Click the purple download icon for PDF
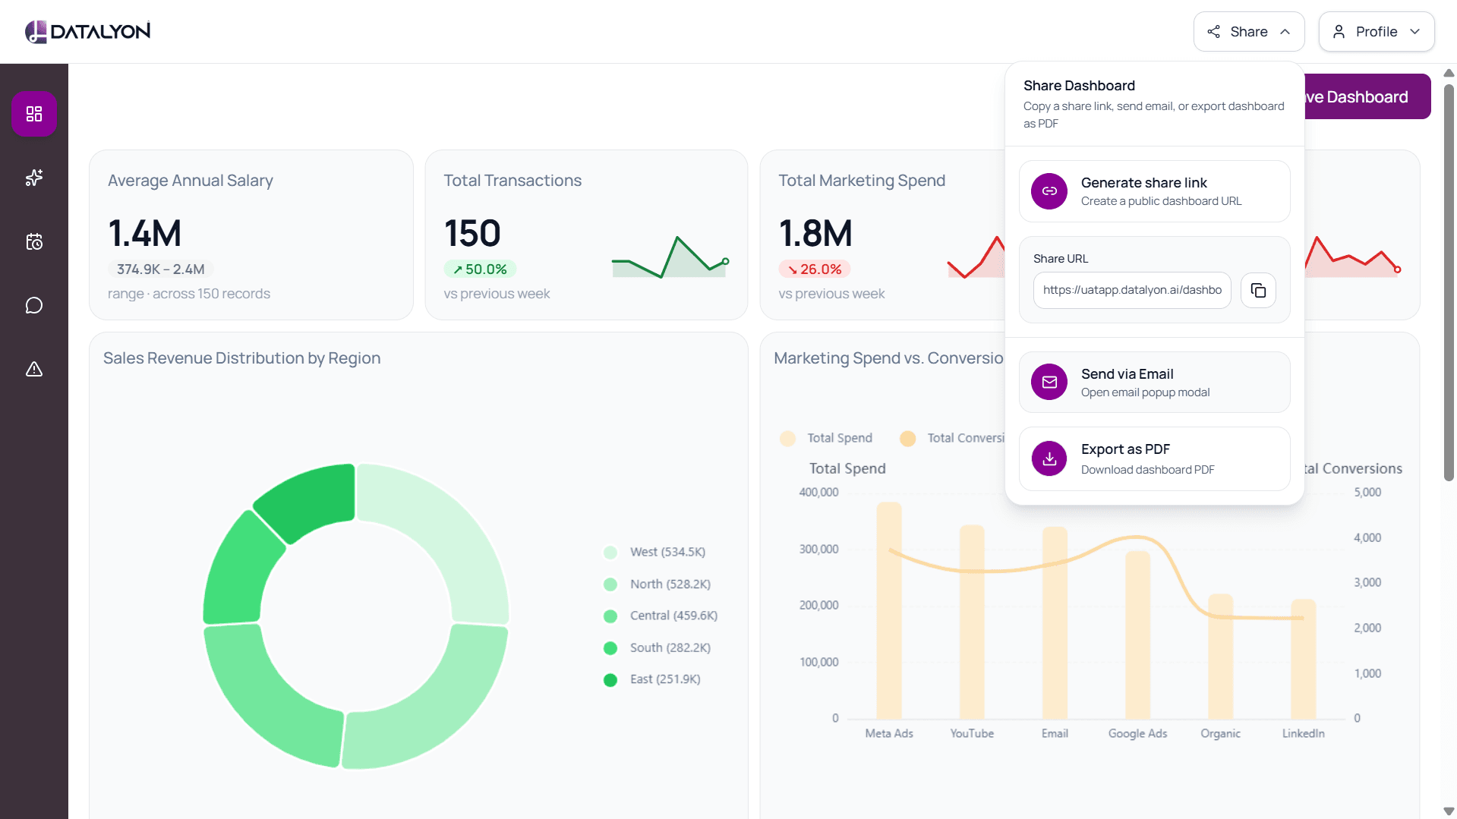Viewport: 1457px width, 819px height. click(1049, 458)
